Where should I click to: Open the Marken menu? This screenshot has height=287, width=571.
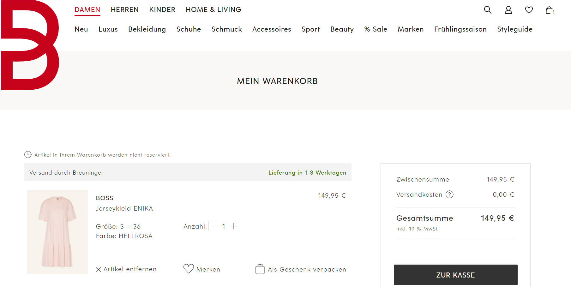click(x=411, y=29)
